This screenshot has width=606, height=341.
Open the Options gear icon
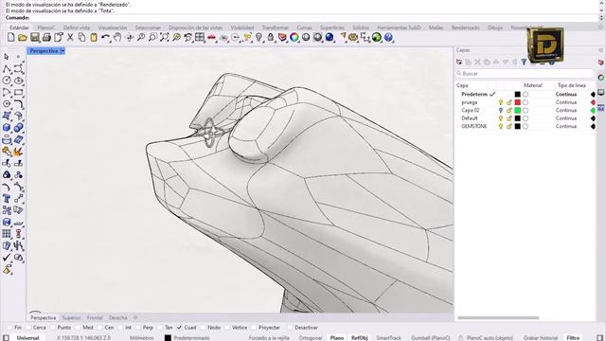pyautogui.click(x=353, y=38)
